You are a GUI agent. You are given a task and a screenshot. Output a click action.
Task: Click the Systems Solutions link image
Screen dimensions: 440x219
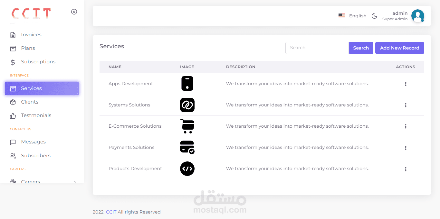tap(187, 105)
